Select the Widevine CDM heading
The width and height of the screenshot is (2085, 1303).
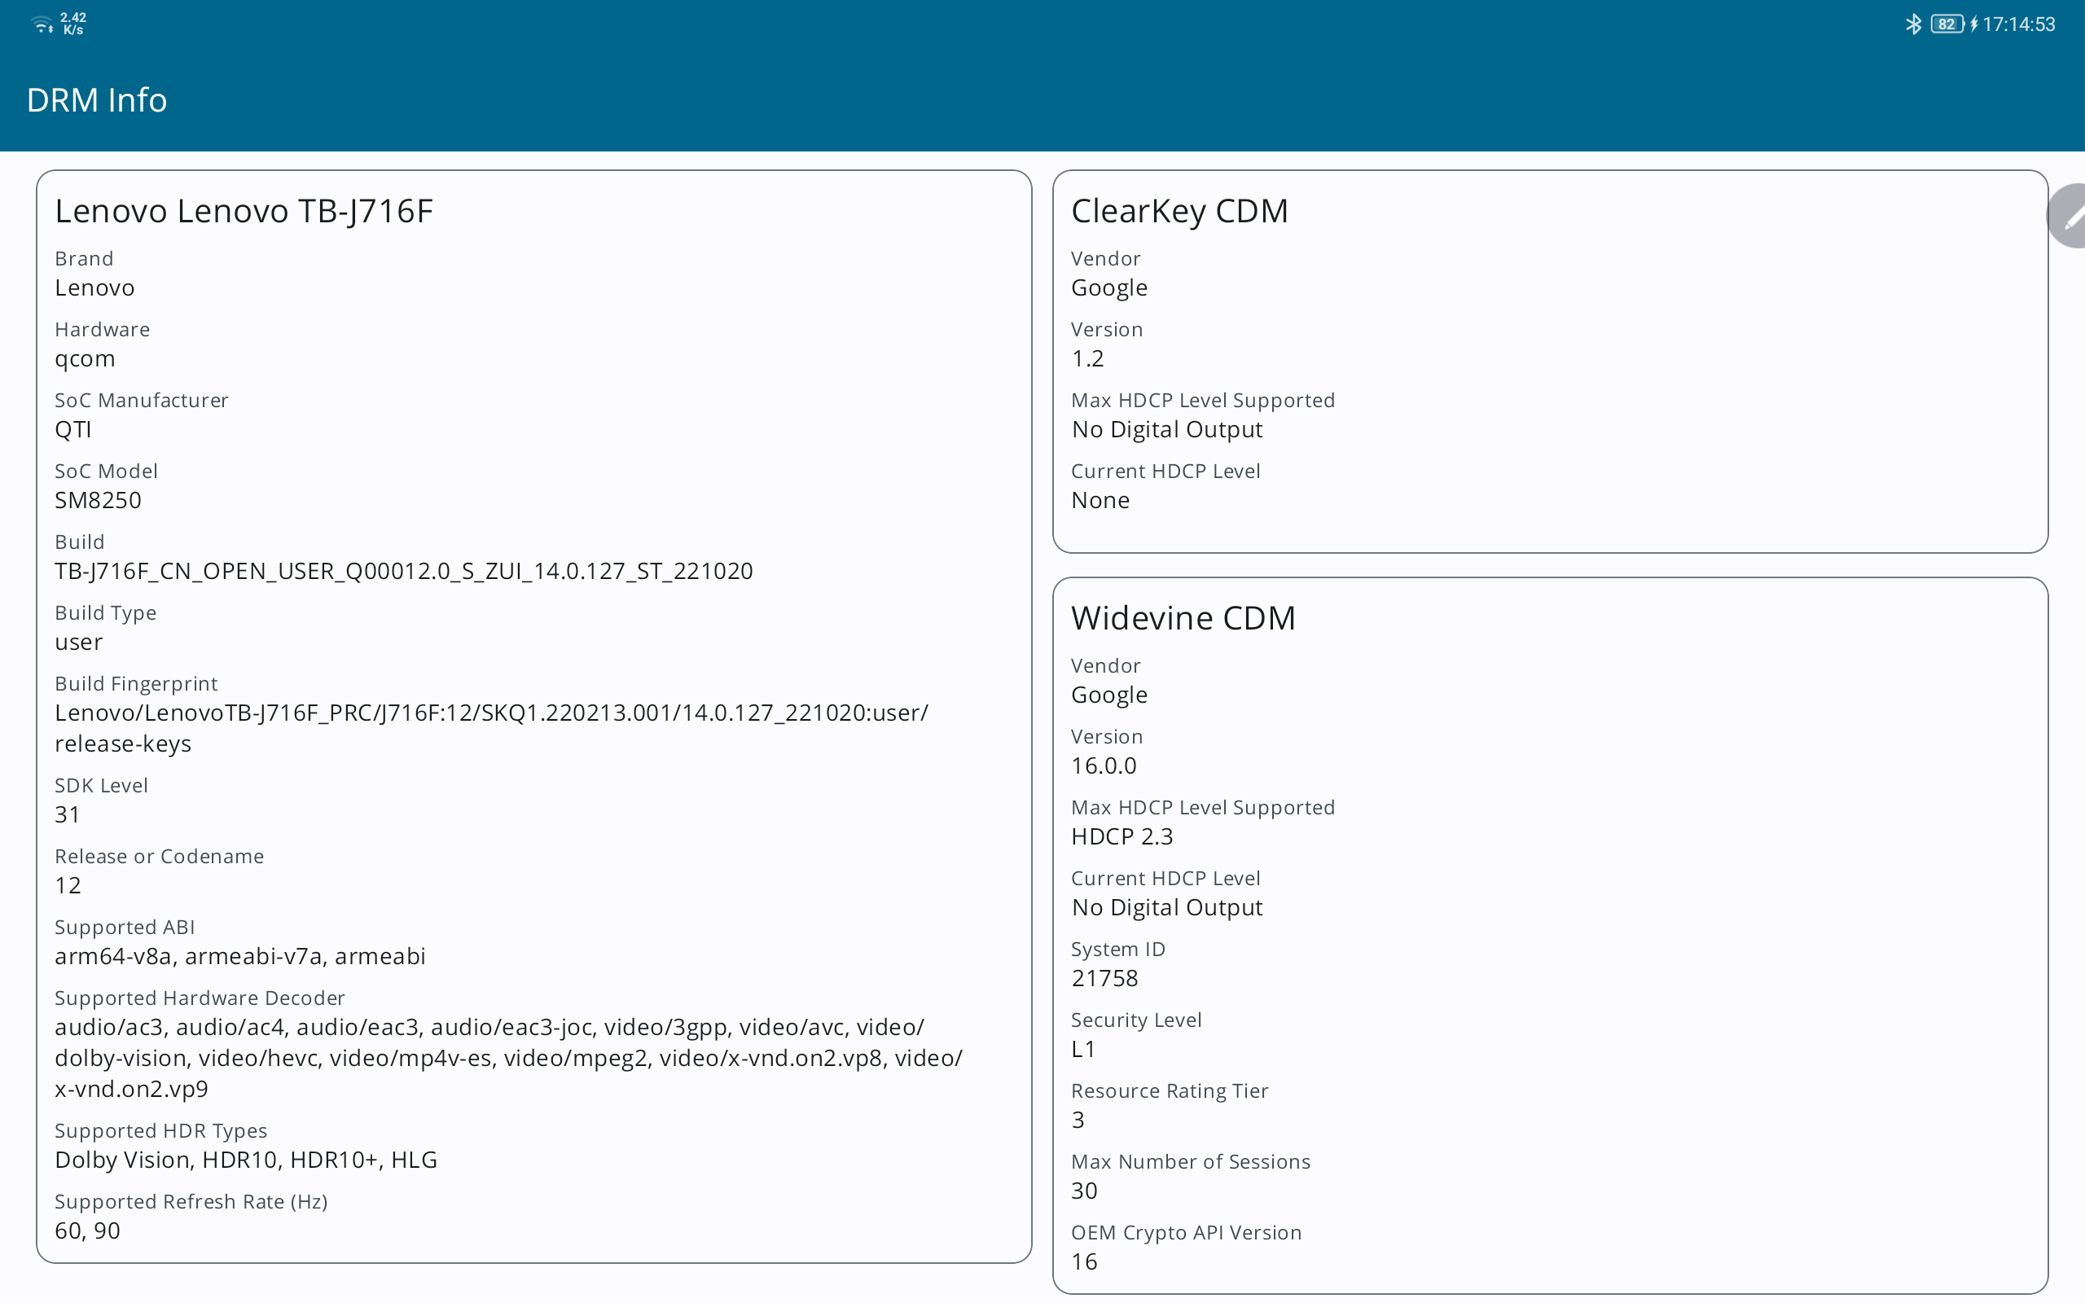(1183, 618)
